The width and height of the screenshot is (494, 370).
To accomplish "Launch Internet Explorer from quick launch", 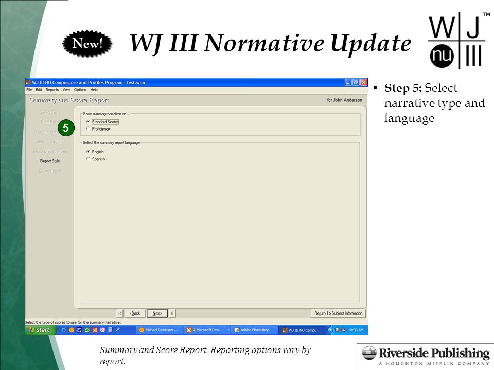I will 64,330.
